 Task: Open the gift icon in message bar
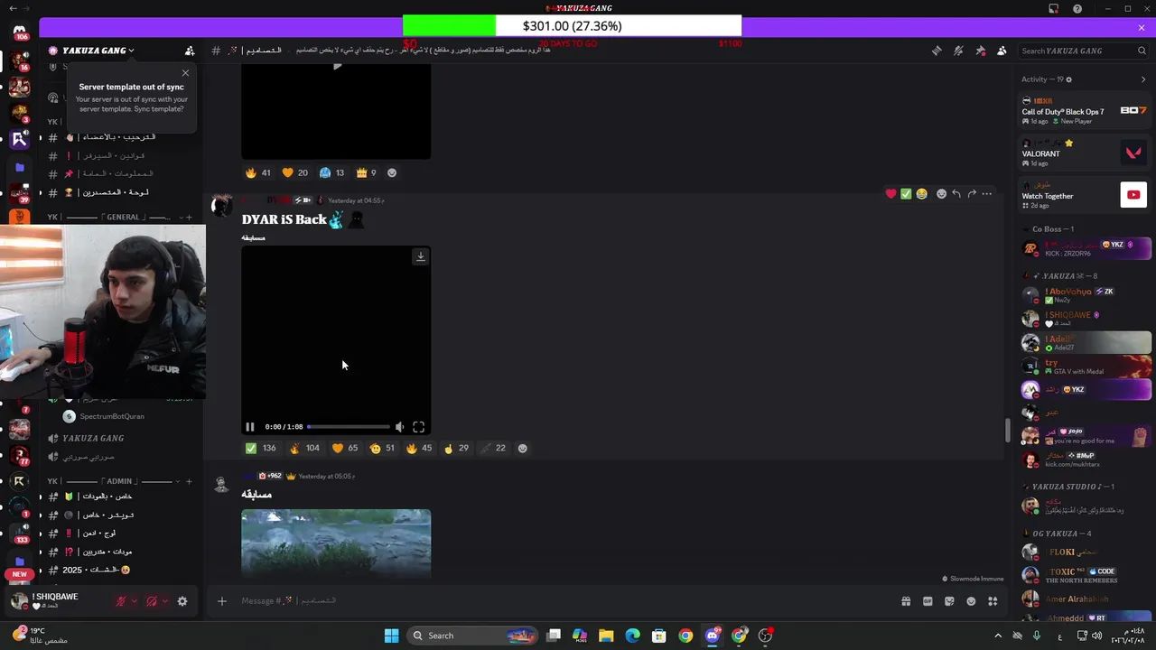pos(906,601)
